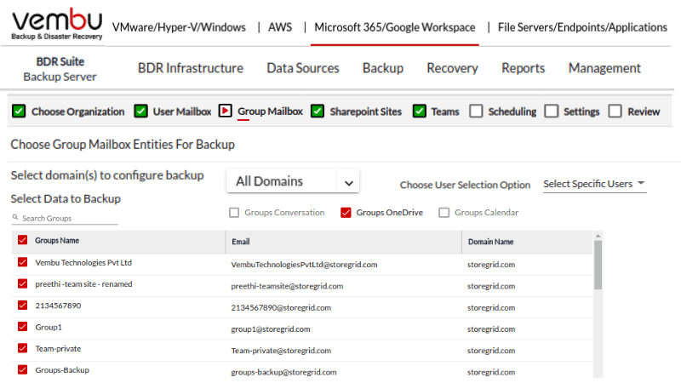Click email VembuTechnologiesPvtLtd@storegrid.com
681x383 pixels.
coord(304,265)
